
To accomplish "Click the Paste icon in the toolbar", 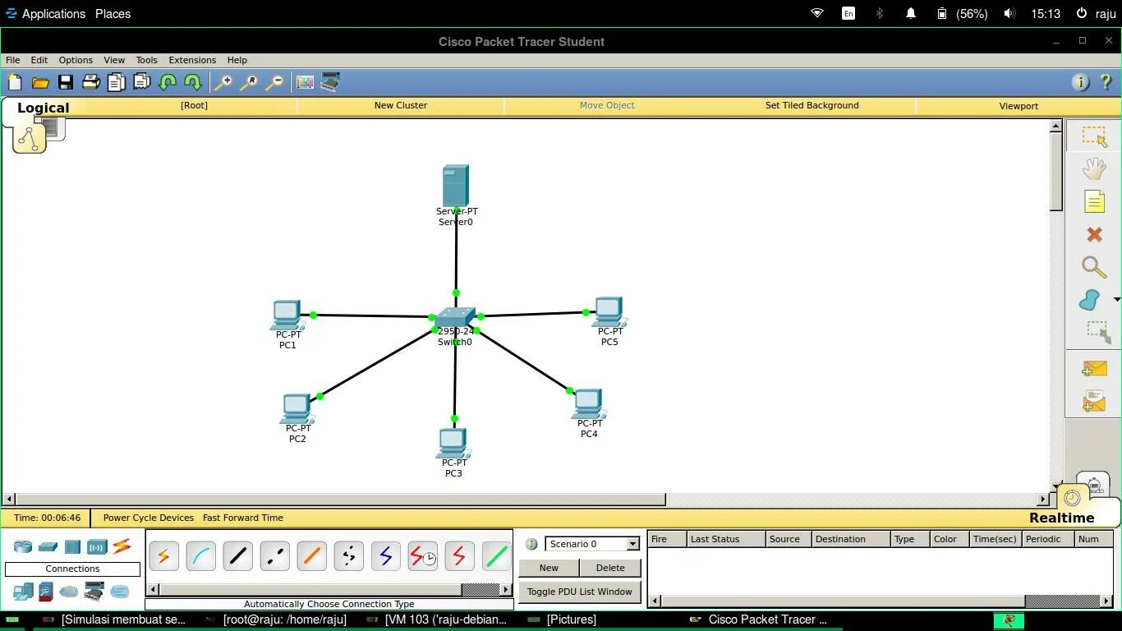I will (142, 82).
